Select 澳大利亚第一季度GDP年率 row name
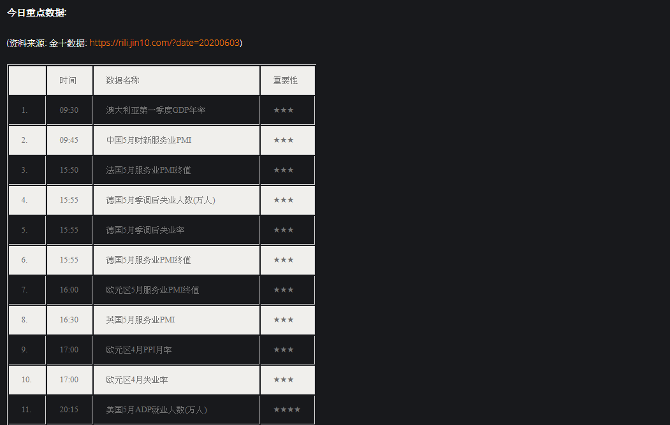 pos(156,110)
